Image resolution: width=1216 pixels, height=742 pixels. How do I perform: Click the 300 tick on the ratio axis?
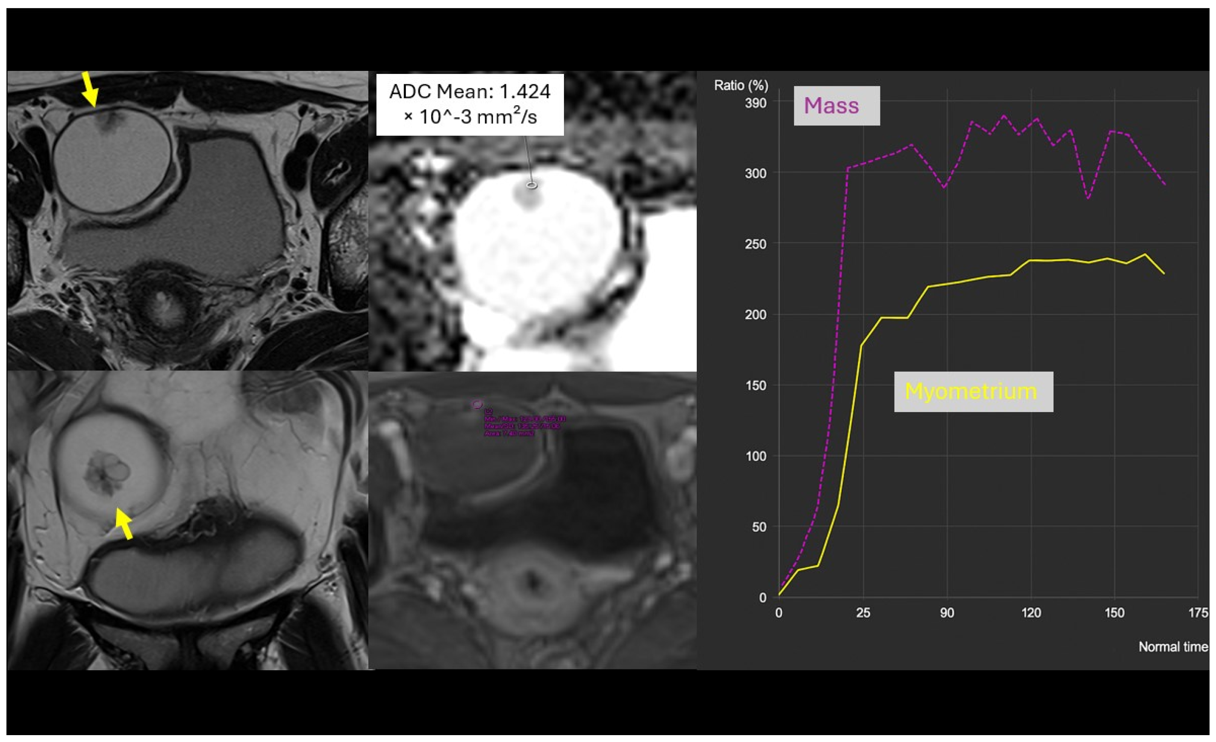[x=756, y=173]
